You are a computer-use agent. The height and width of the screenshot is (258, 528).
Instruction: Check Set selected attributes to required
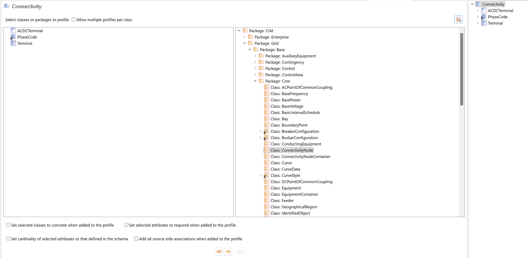pyautogui.click(x=126, y=225)
